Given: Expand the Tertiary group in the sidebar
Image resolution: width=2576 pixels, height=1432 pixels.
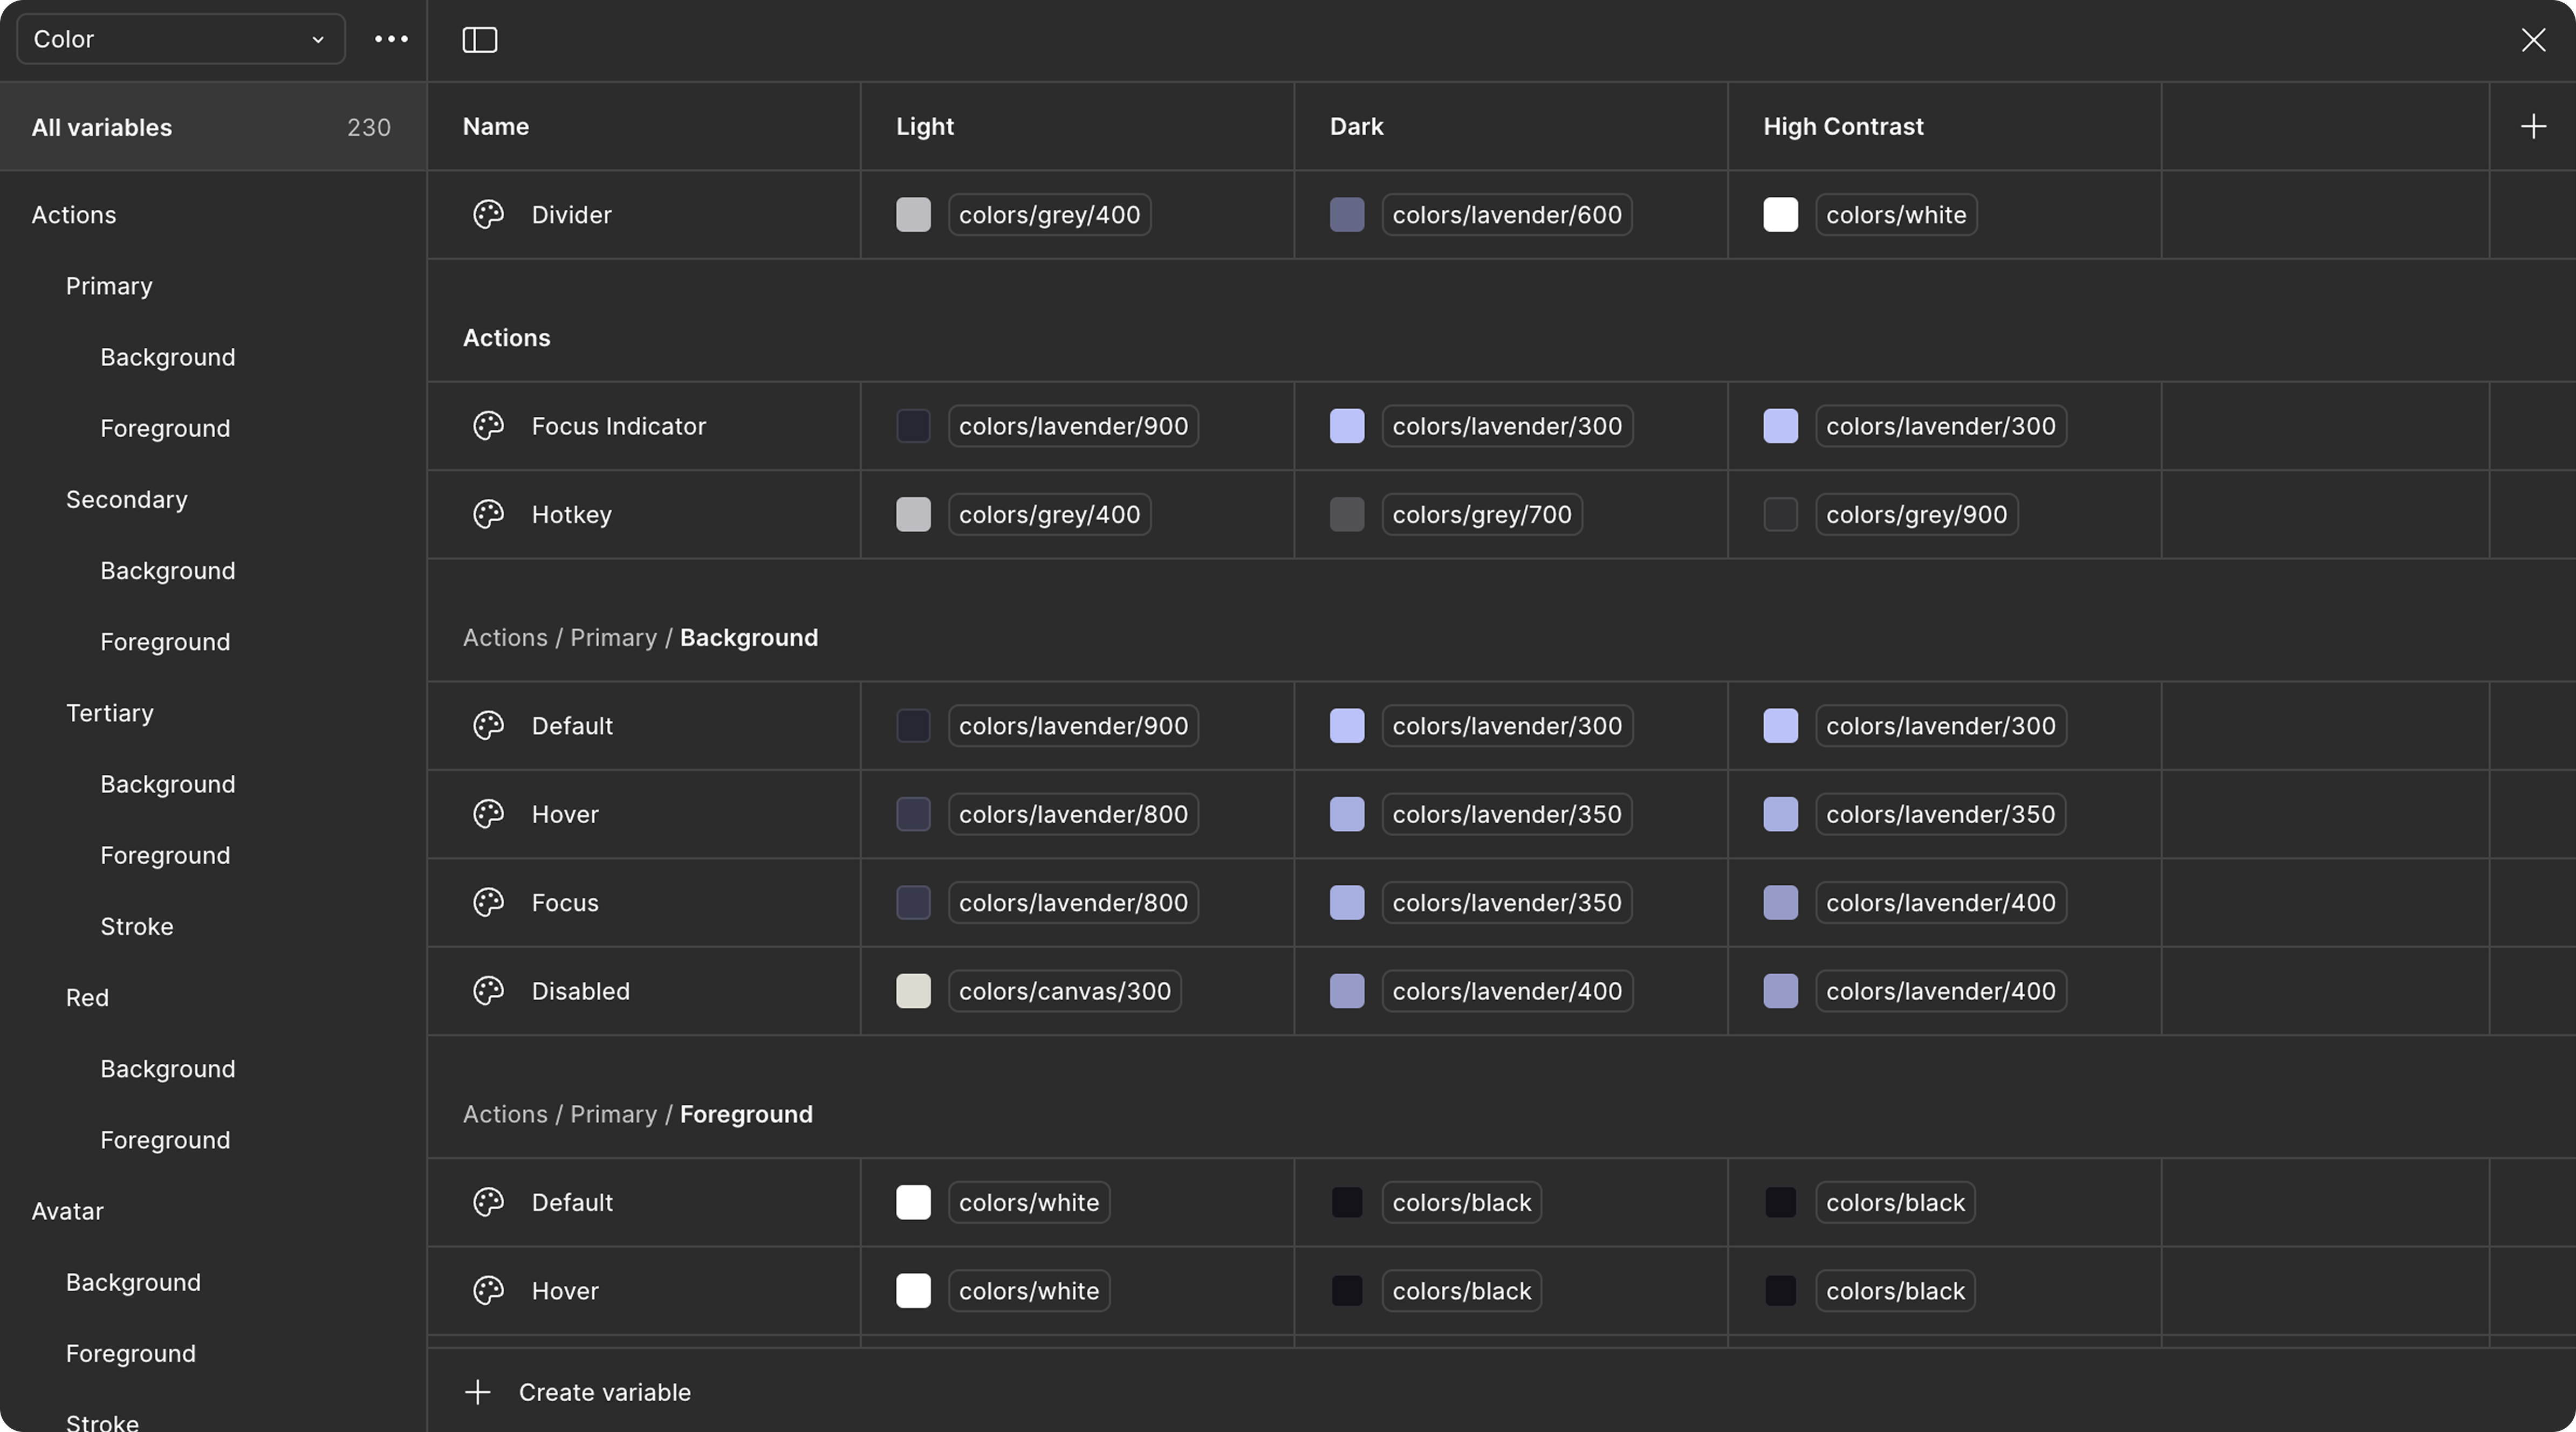Looking at the screenshot, I should tap(109, 713).
